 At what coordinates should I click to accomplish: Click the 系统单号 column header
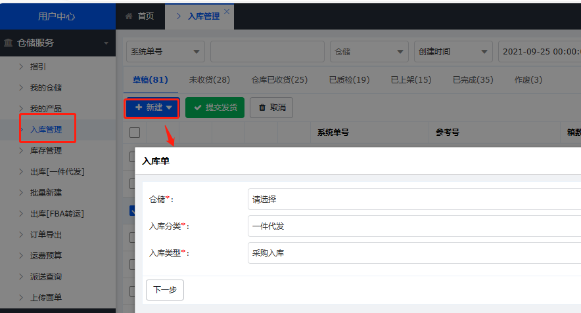tap(333, 133)
